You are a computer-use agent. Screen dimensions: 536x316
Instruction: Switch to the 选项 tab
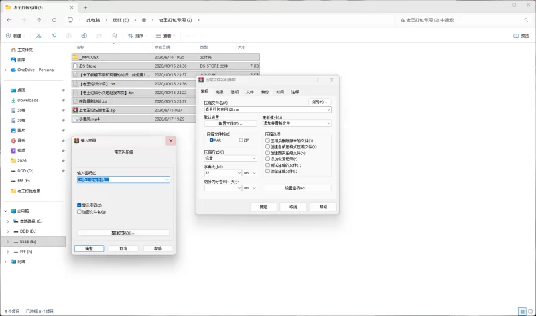(x=234, y=92)
